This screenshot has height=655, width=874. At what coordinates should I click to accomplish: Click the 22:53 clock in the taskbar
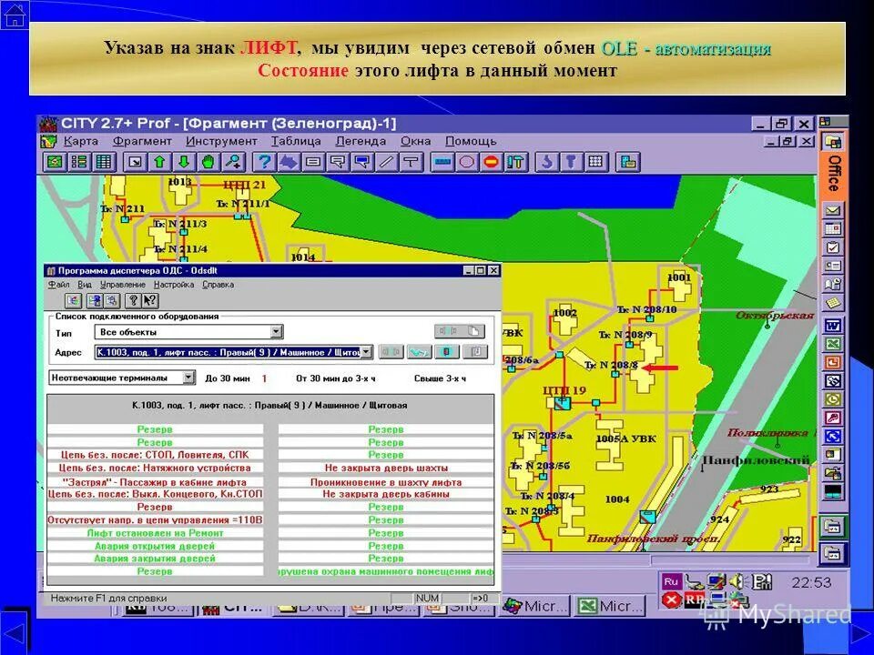point(811,582)
